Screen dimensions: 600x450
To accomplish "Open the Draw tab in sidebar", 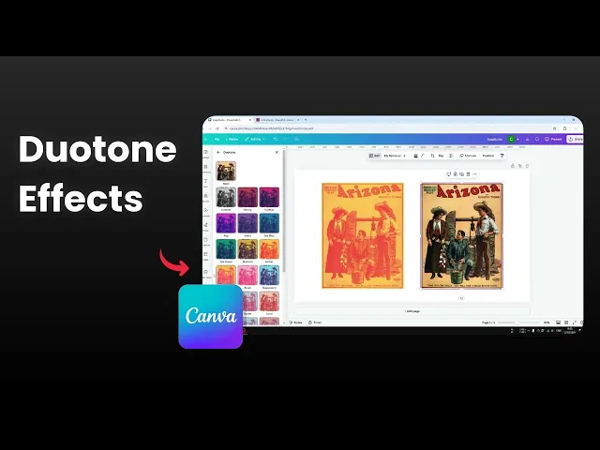I will pyautogui.click(x=206, y=227).
